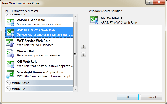Select the Worker Role title
The width and height of the screenshot is (167, 104).
pyautogui.click(x=26, y=51)
